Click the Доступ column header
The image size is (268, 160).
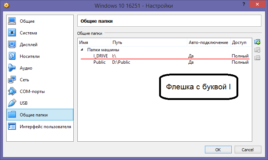point(241,42)
